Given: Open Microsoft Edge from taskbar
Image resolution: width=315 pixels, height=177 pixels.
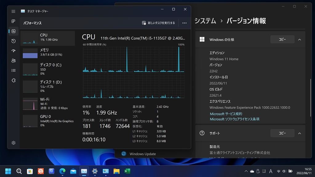Looking at the screenshot, I should tap(62, 171).
